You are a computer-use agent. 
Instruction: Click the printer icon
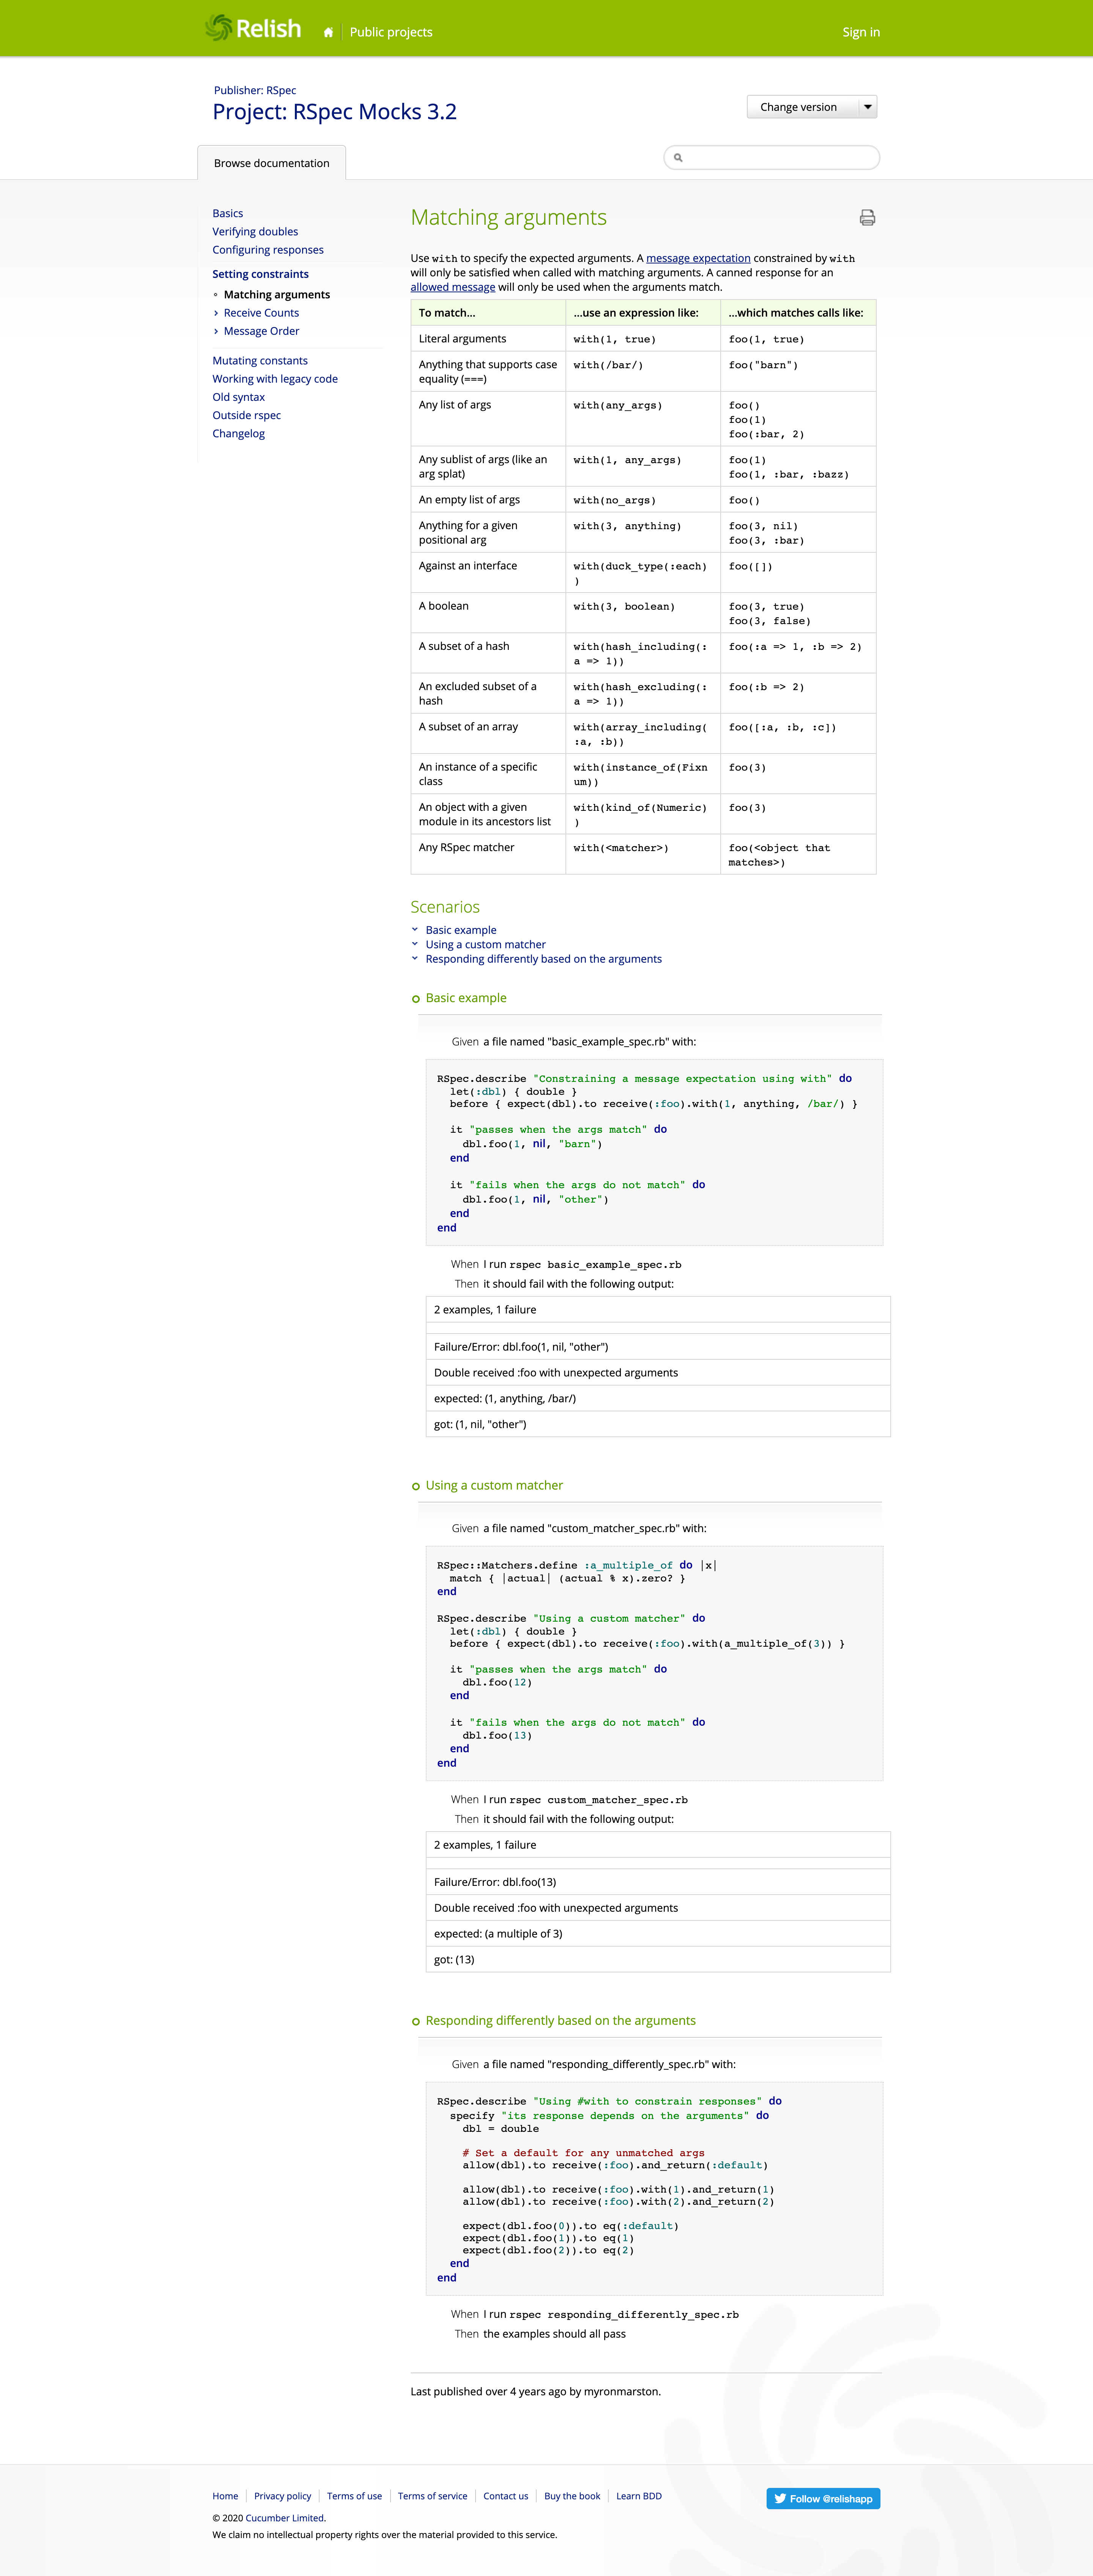[867, 218]
